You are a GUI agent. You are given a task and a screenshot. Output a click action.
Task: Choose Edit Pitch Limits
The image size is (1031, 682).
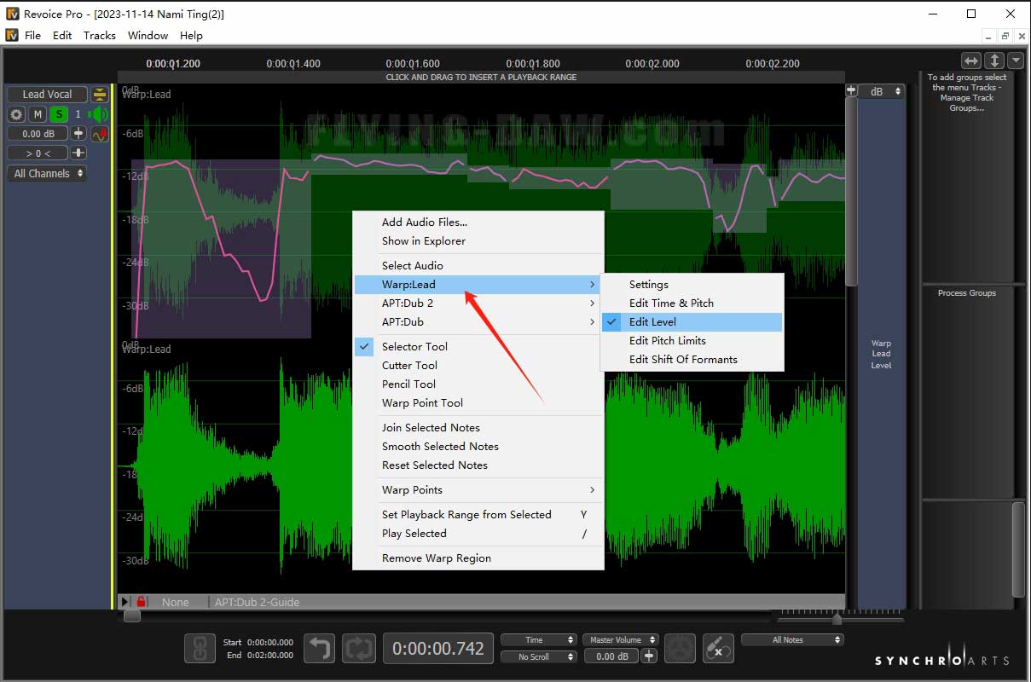point(692,341)
